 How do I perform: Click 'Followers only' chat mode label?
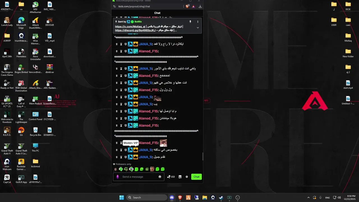click(123, 164)
